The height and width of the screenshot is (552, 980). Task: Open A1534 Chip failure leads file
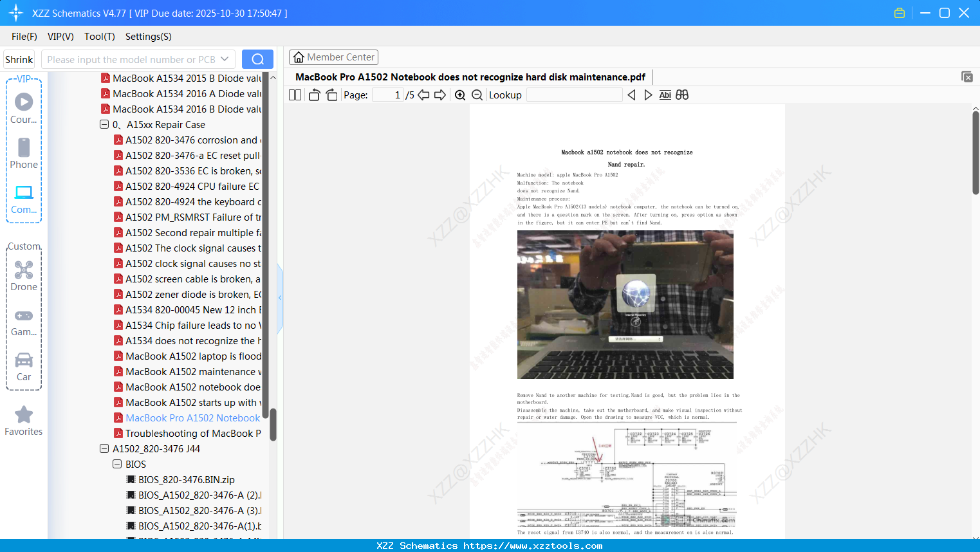coord(188,326)
